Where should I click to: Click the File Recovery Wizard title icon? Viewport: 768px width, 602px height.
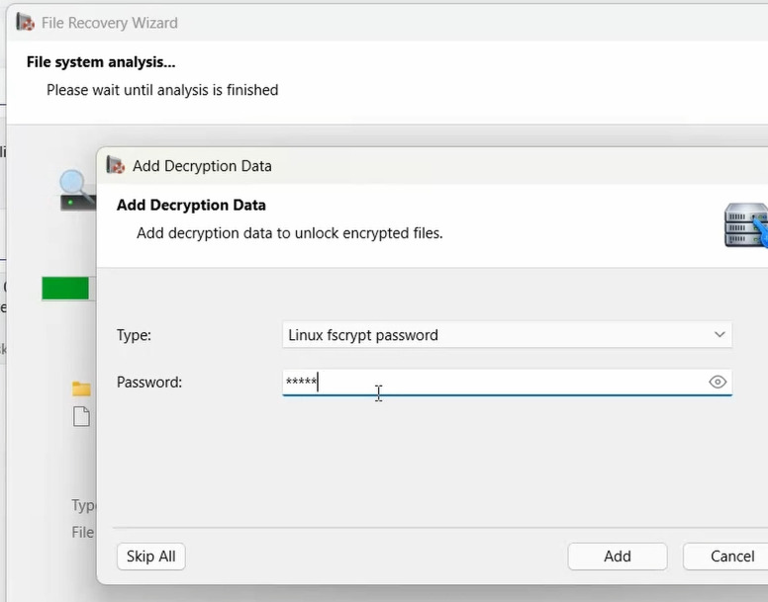point(25,23)
